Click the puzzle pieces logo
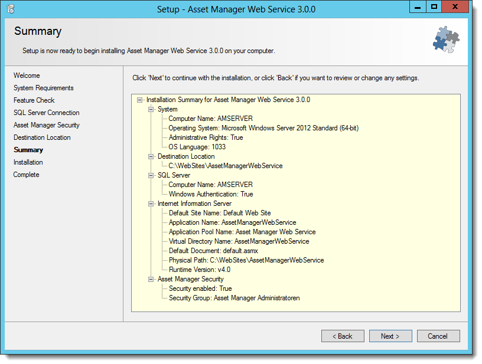482x364 pixels. [446, 40]
